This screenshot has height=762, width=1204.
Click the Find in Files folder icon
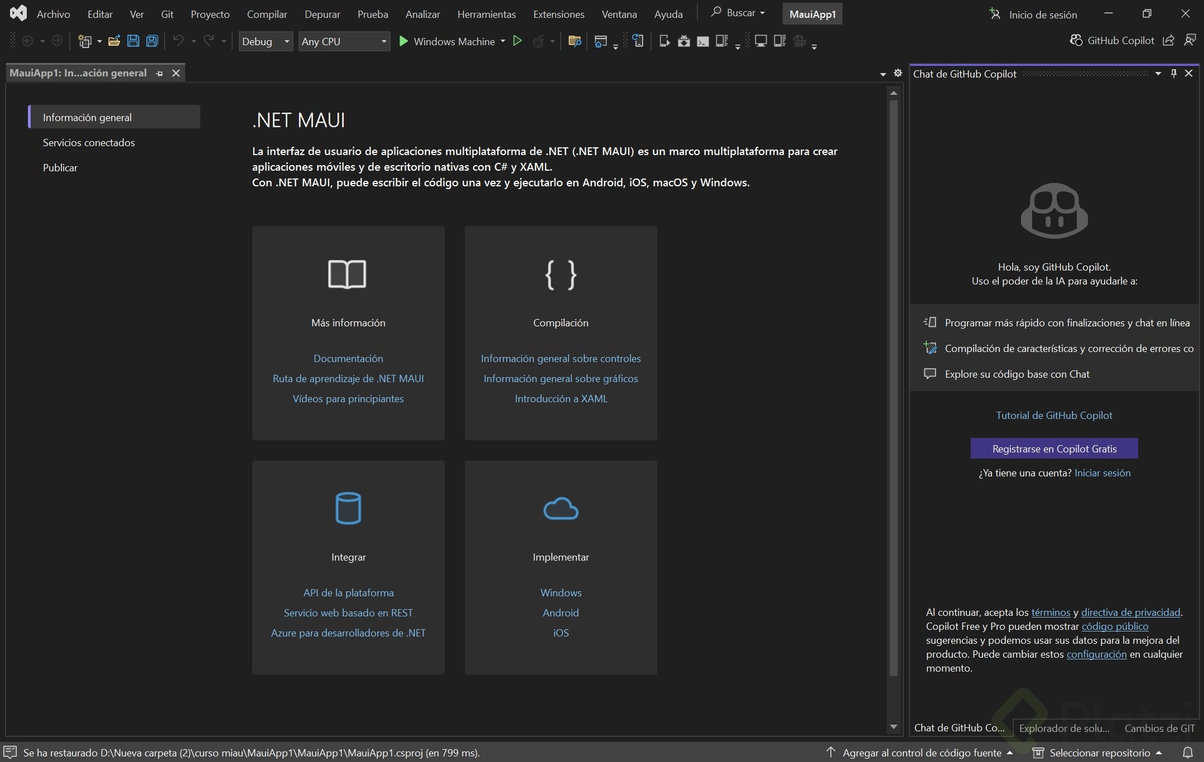pyautogui.click(x=574, y=41)
